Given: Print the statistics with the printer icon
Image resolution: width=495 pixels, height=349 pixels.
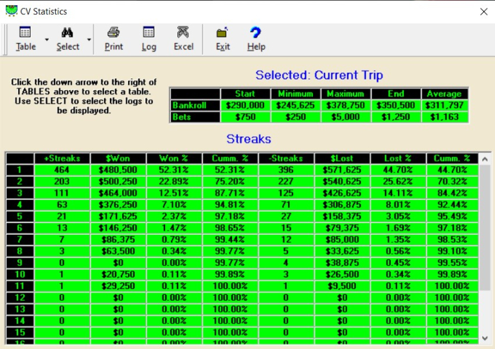Looking at the screenshot, I should click(114, 33).
